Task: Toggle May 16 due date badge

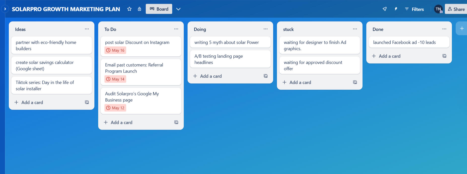Action: pyautogui.click(x=115, y=50)
